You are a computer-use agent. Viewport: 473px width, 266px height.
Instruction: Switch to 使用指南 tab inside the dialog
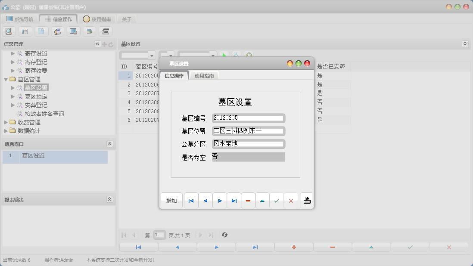[x=204, y=76]
